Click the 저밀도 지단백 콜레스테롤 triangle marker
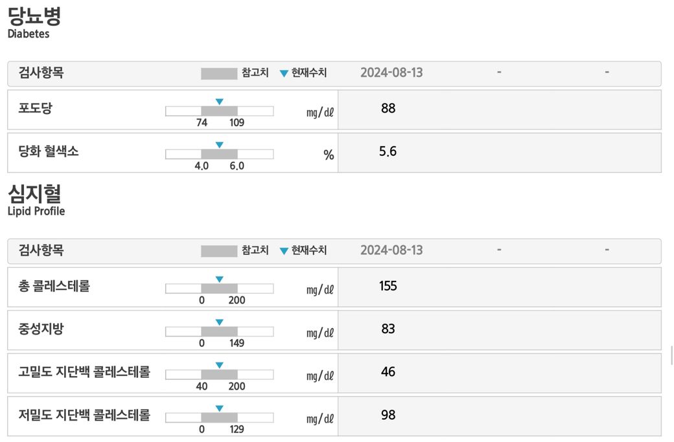Screen dimensions: 674x442 point(219,408)
